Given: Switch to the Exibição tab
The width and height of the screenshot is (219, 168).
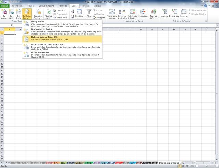Looking at the screenshot, I should pos(97,6).
